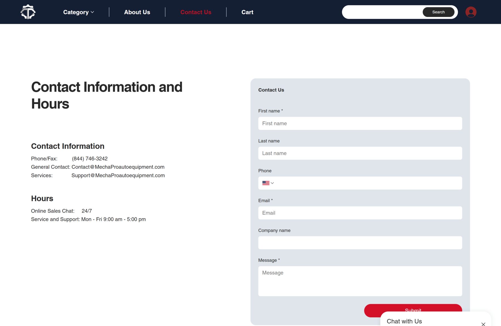Click the Search button
Screen dimensions: 501x326
coord(438,12)
